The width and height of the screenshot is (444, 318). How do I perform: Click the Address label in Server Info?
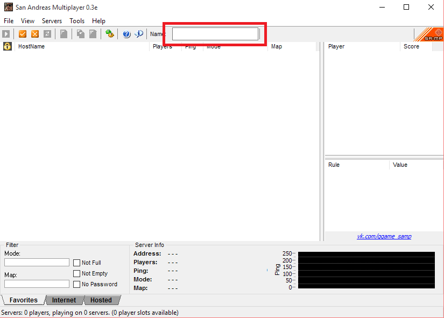click(x=147, y=254)
